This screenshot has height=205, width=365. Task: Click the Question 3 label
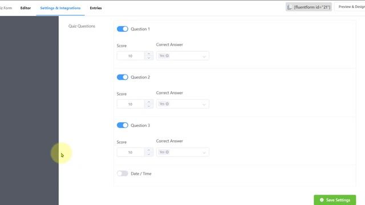[x=140, y=125]
